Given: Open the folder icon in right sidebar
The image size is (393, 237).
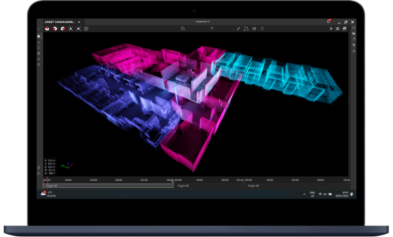Looking at the screenshot, I should (x=354, y=34).
